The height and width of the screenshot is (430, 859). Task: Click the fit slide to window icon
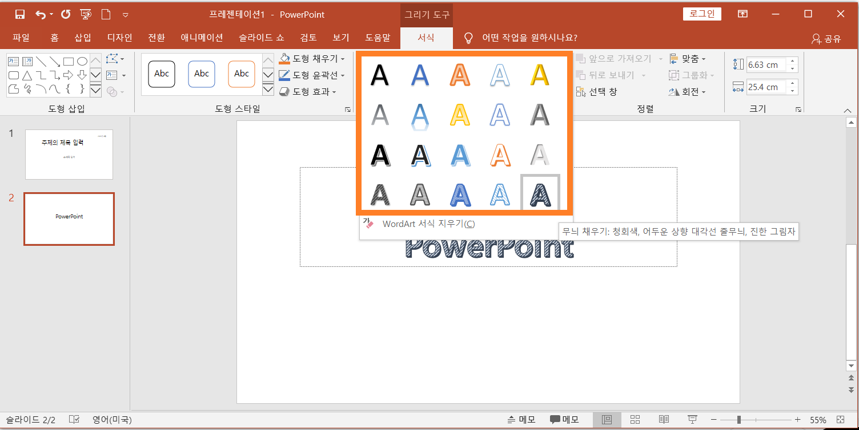click(840, 420)
